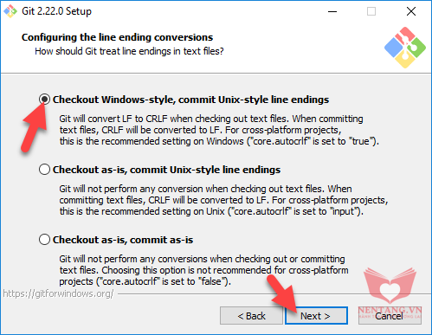The width and height of the screenshot is (432, 335).
Task: Cancel the Git setup
Action: [390, 316]
